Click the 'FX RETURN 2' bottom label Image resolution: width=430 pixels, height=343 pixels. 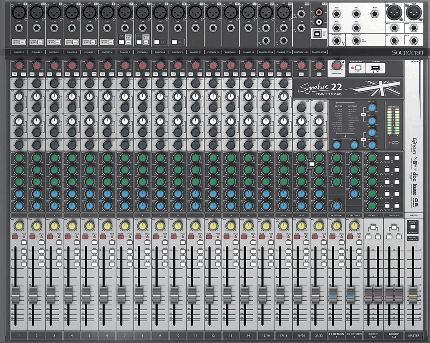click(354, 335)
